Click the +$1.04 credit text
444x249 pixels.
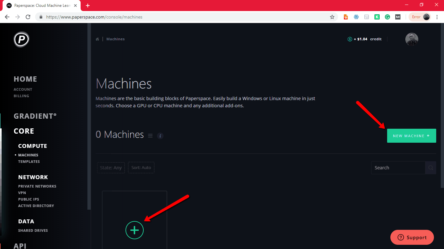tap(368, 39)
